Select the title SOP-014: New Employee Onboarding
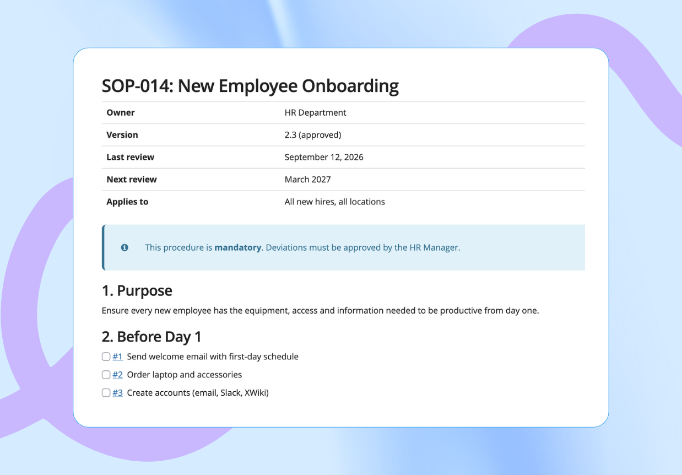Viewport: 682px width, 475px height. coord(250,86)
